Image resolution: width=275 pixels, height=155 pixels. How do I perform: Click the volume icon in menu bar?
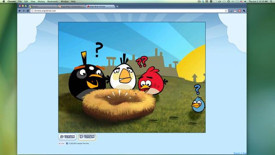click(245, 1)
